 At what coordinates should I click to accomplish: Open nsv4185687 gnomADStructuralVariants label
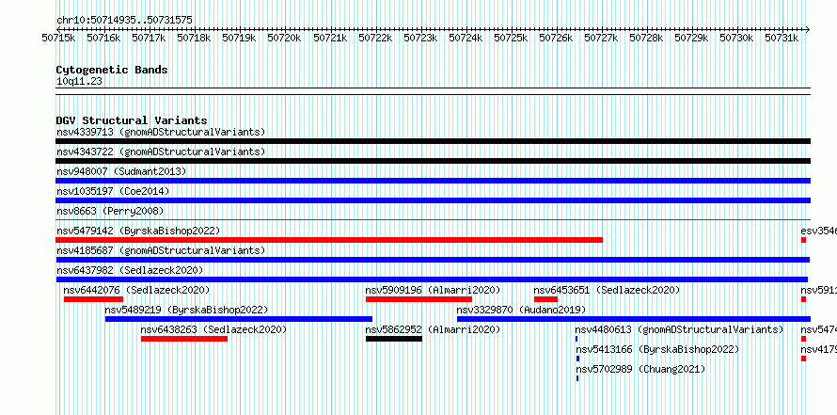click(x=161, y=250)
